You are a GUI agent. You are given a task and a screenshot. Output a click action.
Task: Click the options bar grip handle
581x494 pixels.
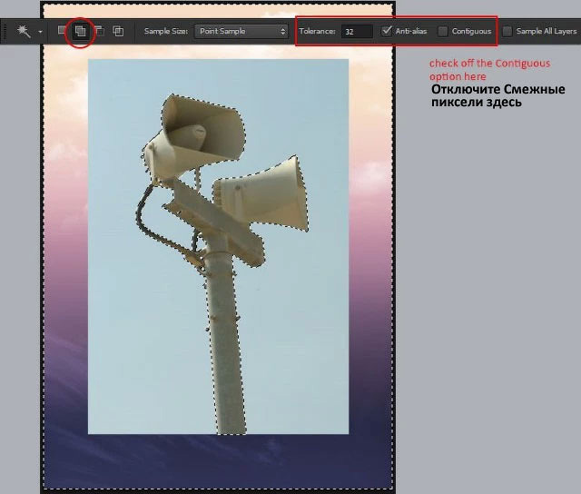(x=5, y=32)
